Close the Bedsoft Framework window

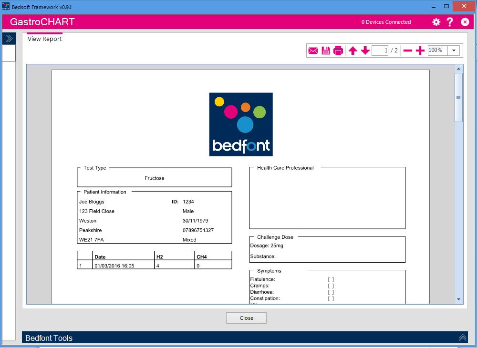[x=464, y=6]
